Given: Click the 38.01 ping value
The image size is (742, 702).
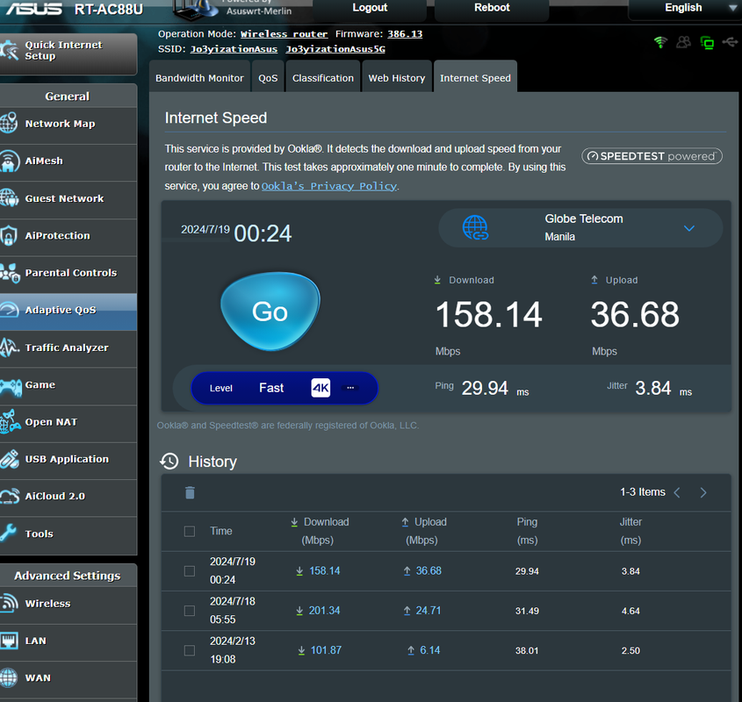Looking at the screenshot, I should (527, 650).
